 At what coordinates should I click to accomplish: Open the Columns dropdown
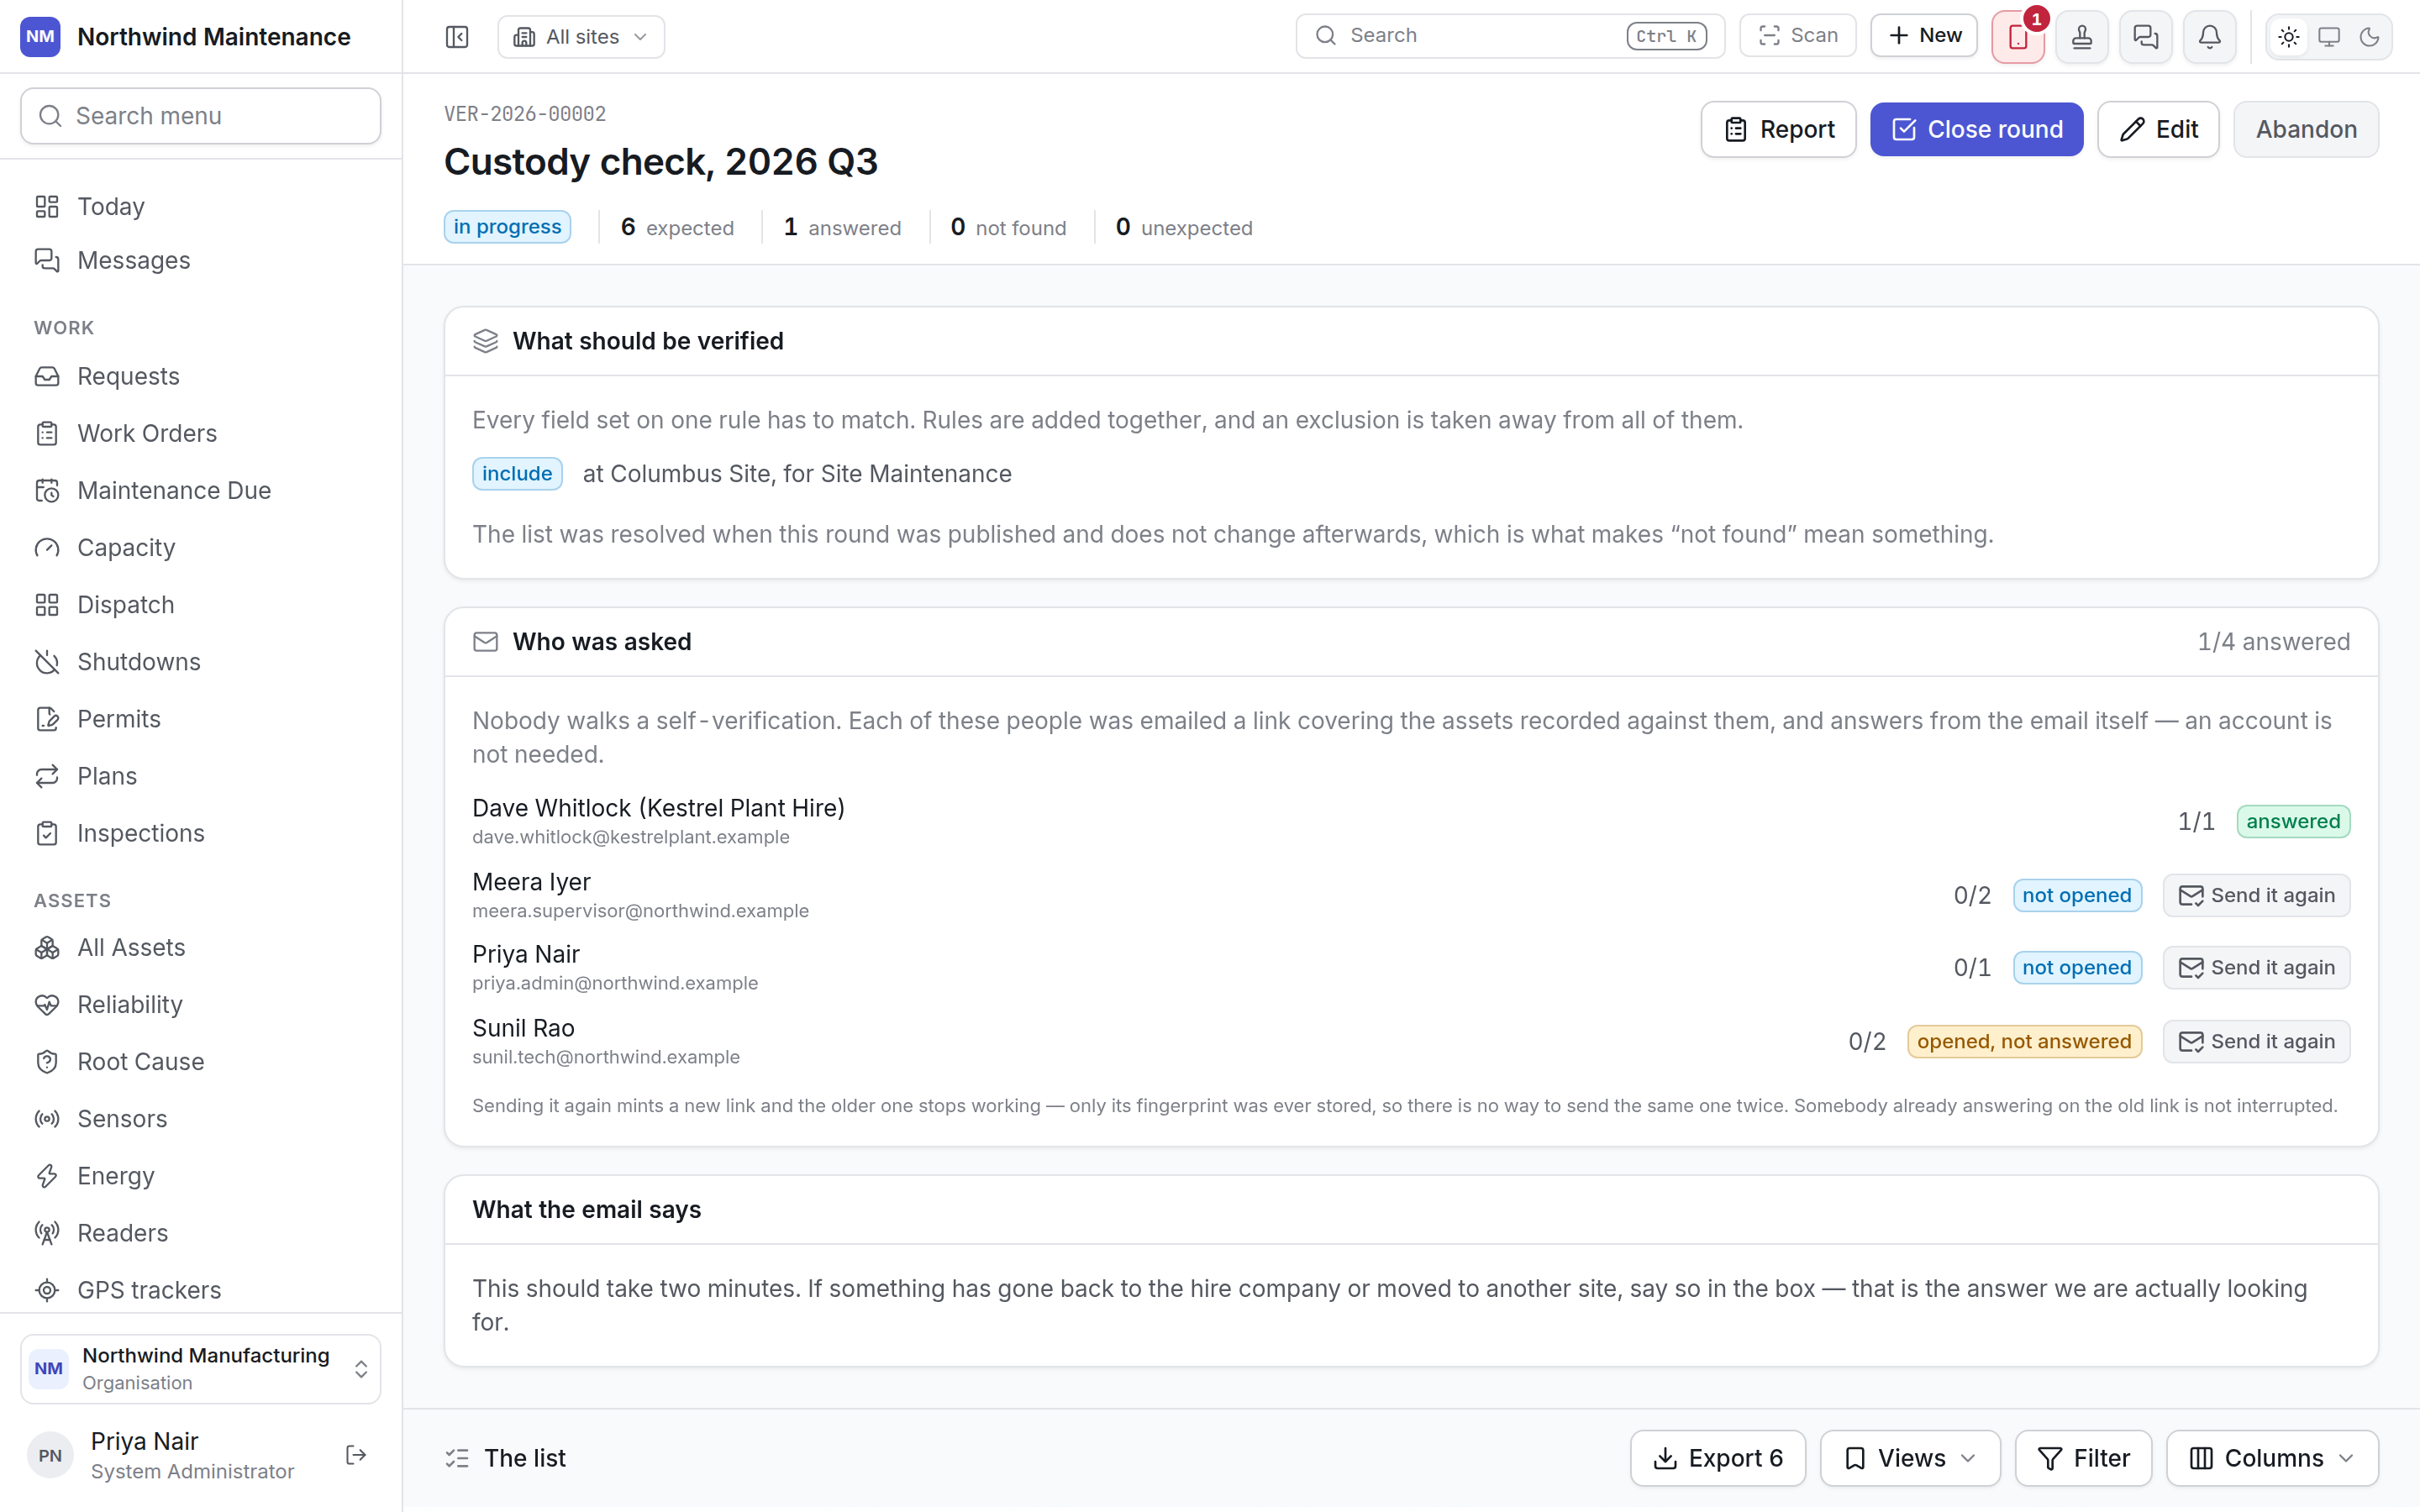pos(2272,1458)
